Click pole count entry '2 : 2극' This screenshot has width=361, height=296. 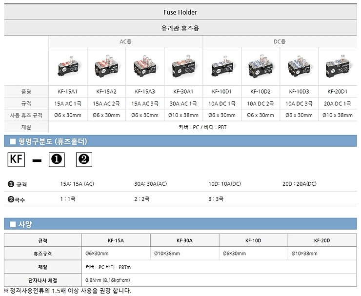pos(142,199)
